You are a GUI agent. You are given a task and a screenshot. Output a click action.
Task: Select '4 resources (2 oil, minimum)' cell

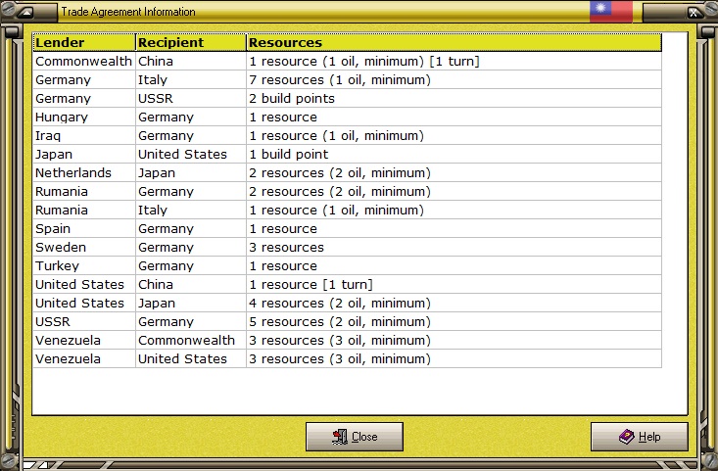coord(454,303)
